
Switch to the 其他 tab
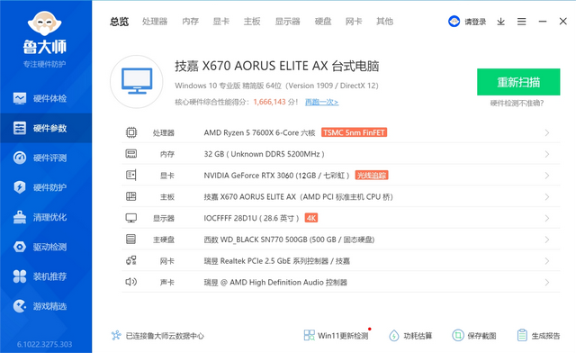384,22
